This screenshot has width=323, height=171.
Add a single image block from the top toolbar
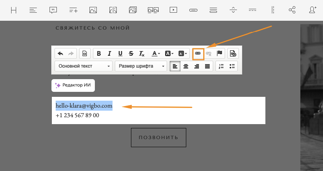coord(93,10)
